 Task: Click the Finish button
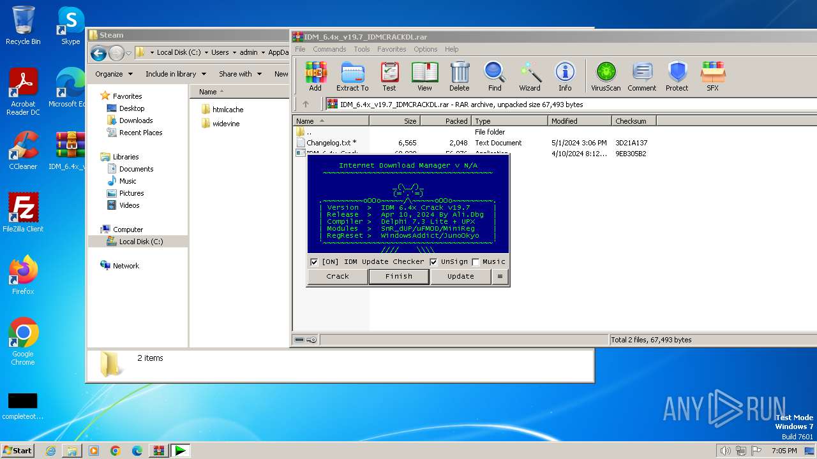pyautogui.click(x=399, y=277)
